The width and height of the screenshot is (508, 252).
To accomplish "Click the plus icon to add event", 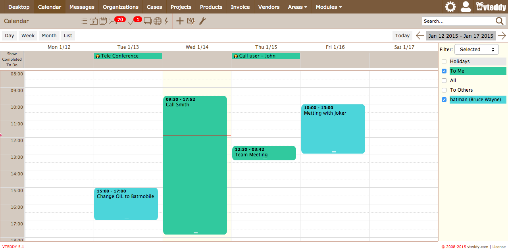I will tap(180, 21).
